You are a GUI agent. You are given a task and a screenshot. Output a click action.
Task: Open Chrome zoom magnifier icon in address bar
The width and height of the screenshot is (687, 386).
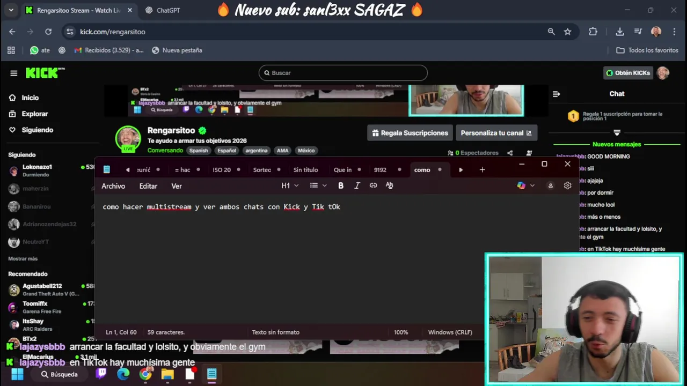pyautogui.click(x=551, y=32)
